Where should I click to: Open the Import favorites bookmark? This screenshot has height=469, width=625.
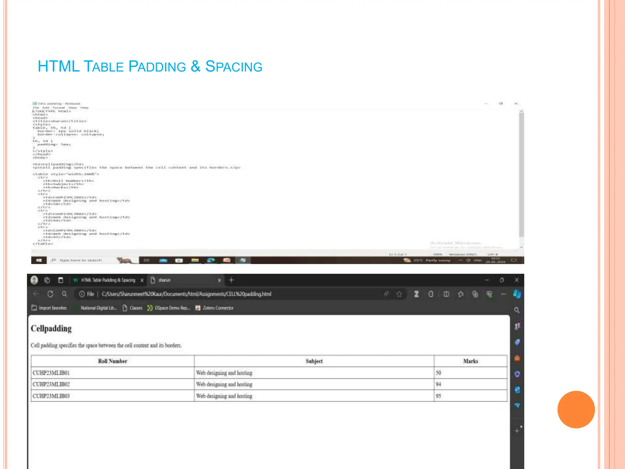click(49, 308)
